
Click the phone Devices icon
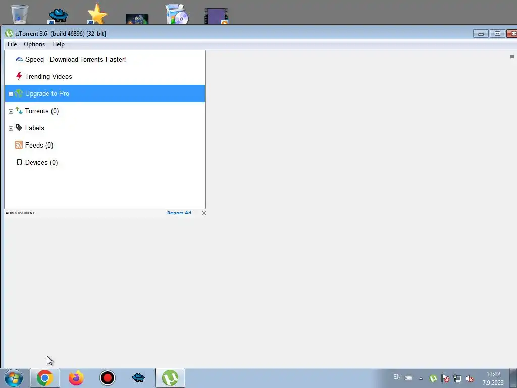click(19, 162)
